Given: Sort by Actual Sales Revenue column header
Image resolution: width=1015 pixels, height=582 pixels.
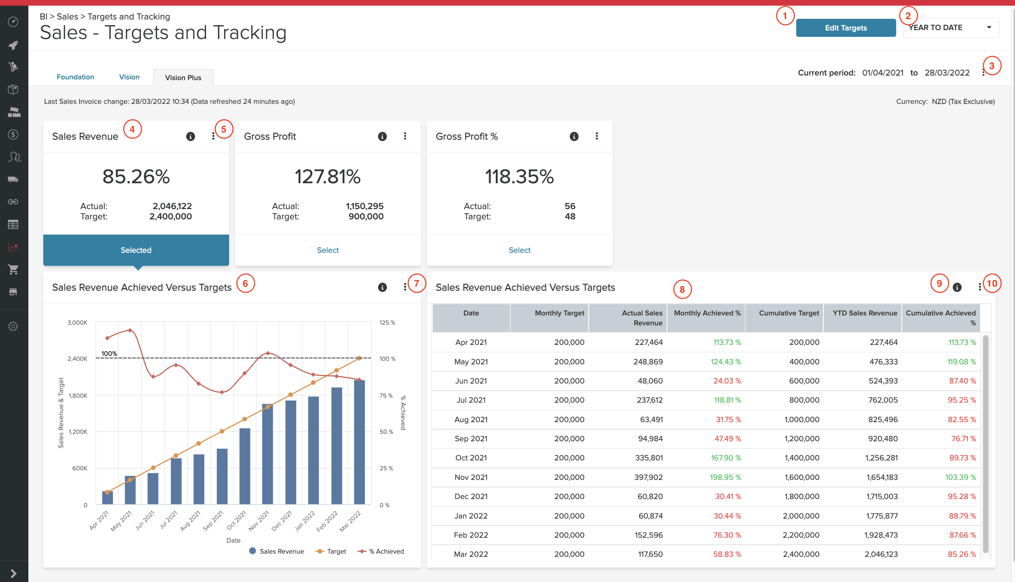Looking at the screenshot, I should click(x=627, y=318).
